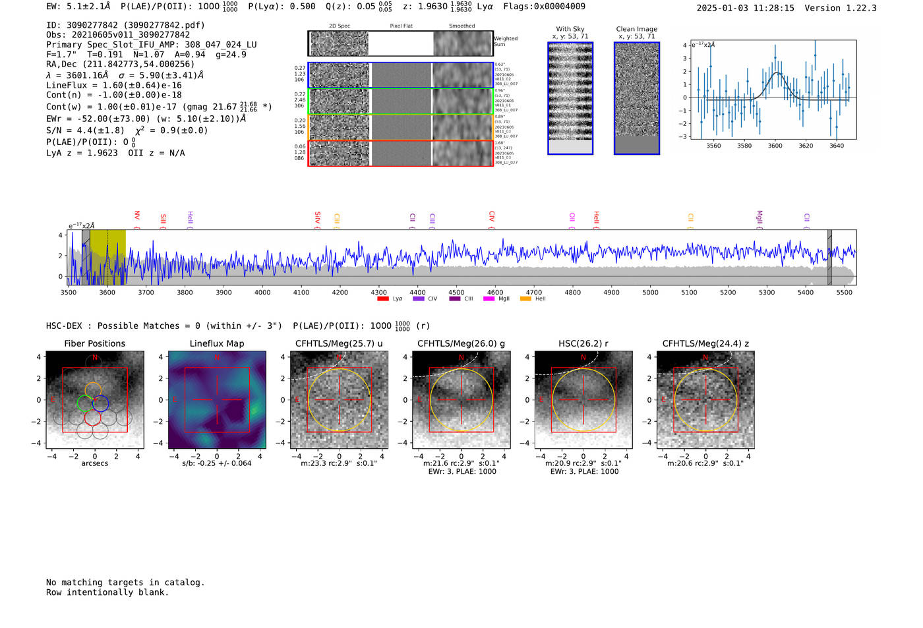Click the m:20.6 caption under z image
This screenshot has height=628, width=923.
click(705, 463)
